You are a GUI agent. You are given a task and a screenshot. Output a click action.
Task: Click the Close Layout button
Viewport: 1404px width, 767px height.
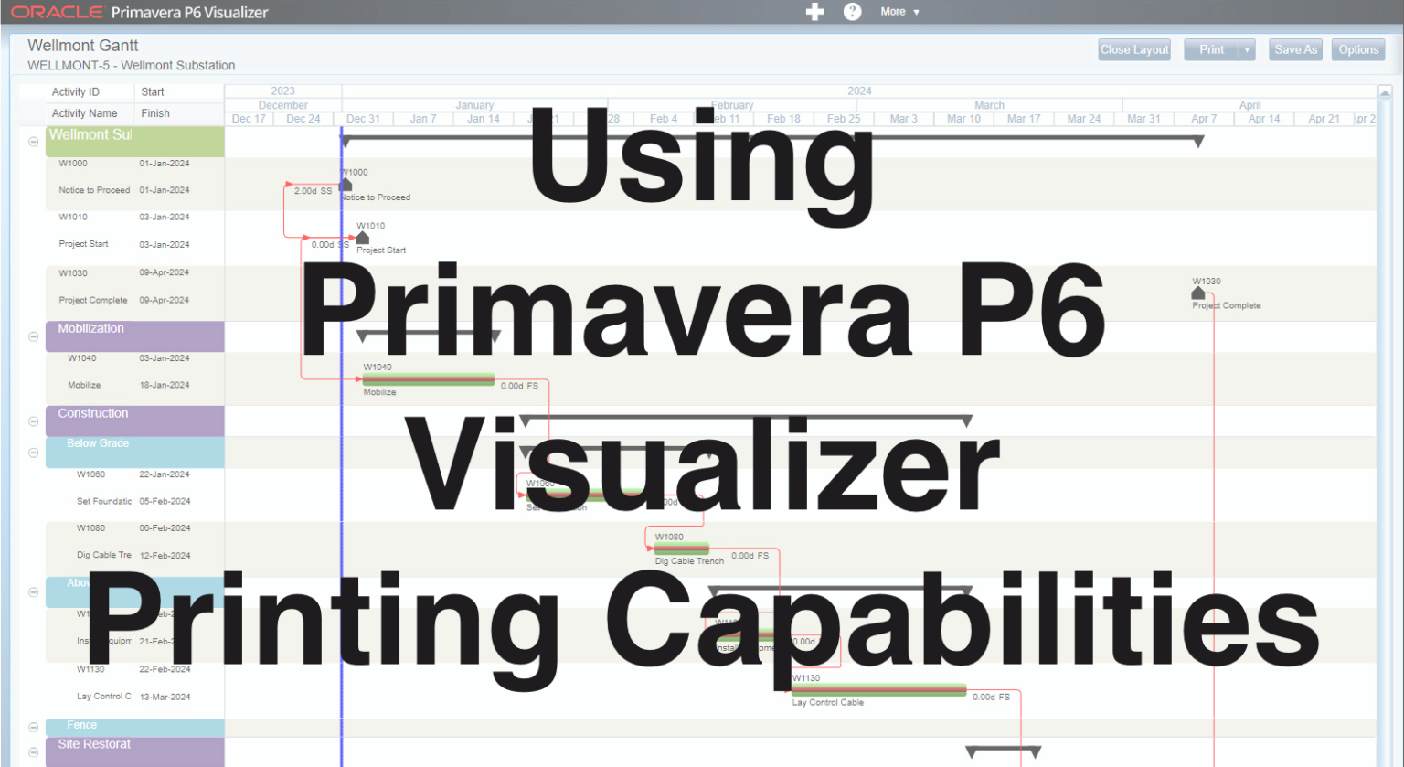pyautogui.click(x=1133, y=49)
